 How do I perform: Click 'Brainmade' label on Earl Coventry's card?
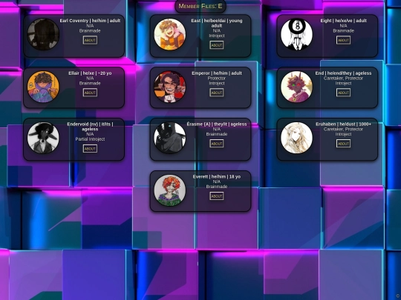click(90, 30)
